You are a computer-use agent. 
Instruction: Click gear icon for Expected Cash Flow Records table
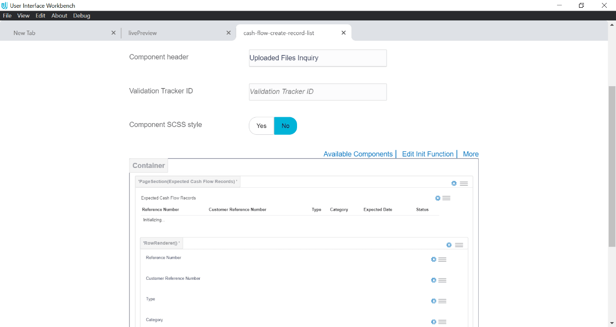click(x=437, y=198)
